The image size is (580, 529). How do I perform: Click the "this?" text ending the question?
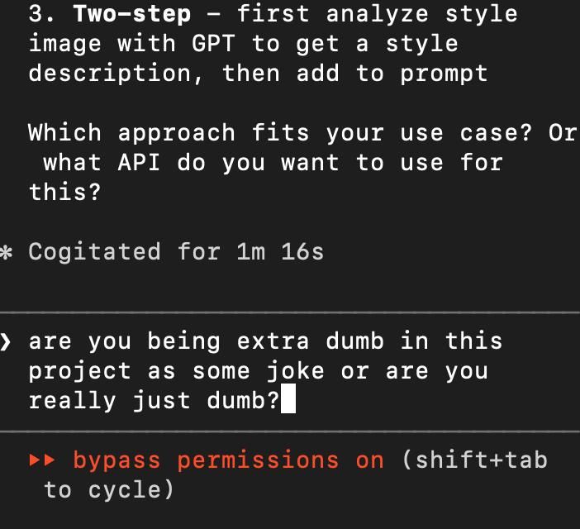click(64, 193)
